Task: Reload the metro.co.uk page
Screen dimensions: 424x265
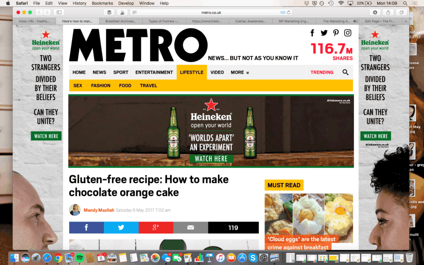Action: pos(289,12)
